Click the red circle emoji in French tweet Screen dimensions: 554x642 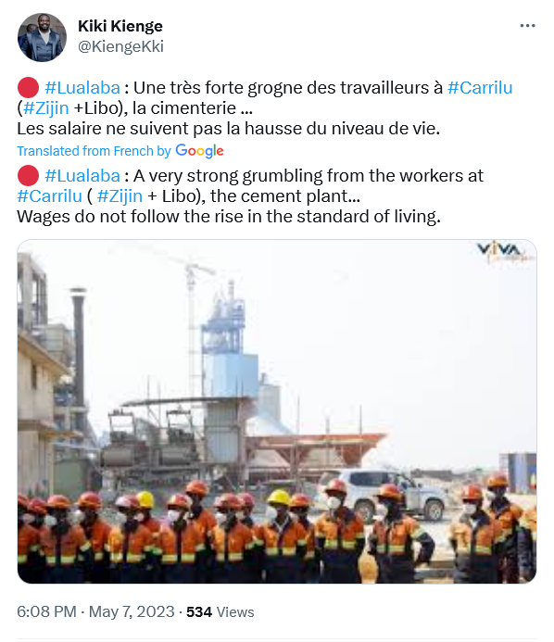point(28,88)
